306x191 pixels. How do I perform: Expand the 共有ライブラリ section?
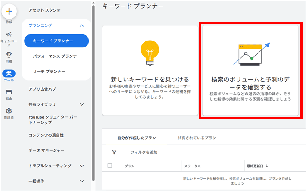click(x=82, y=104)
